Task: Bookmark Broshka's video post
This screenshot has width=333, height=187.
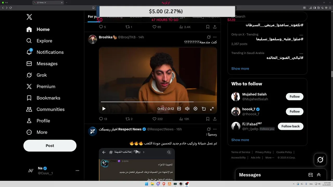Action: pyautogui.click(x=208, y=119)
